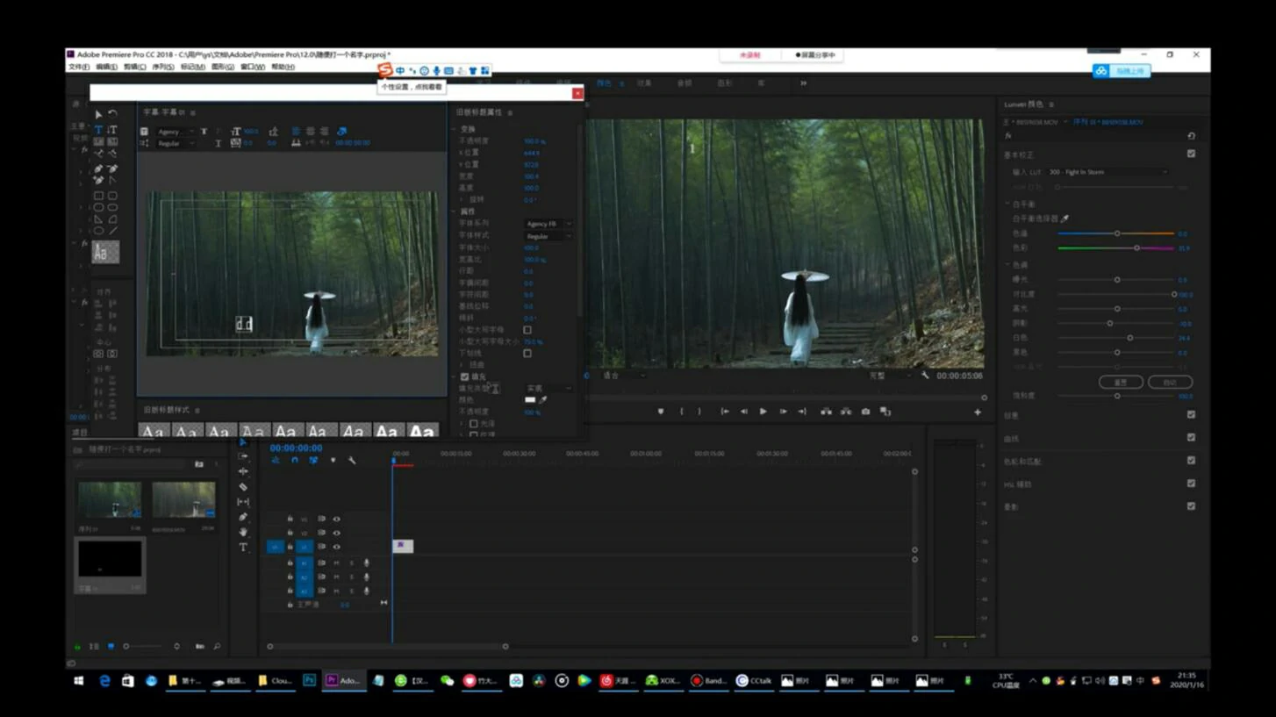Viewport: 1276px width, 717px height.
Task: Step forward one frame in program monitor
Action: (x=783, y=411)
